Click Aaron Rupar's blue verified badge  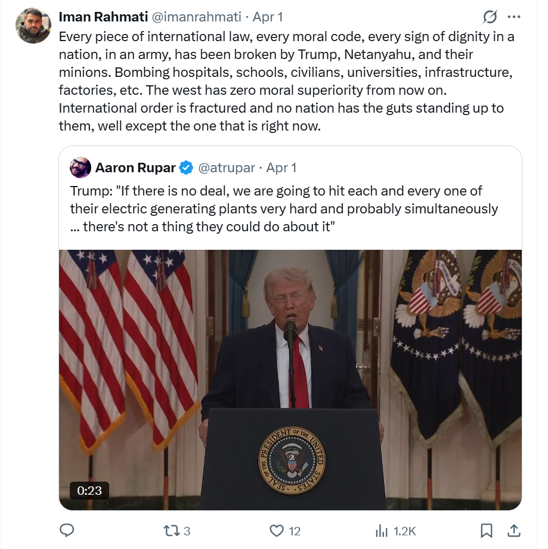[x=186, y=168]
